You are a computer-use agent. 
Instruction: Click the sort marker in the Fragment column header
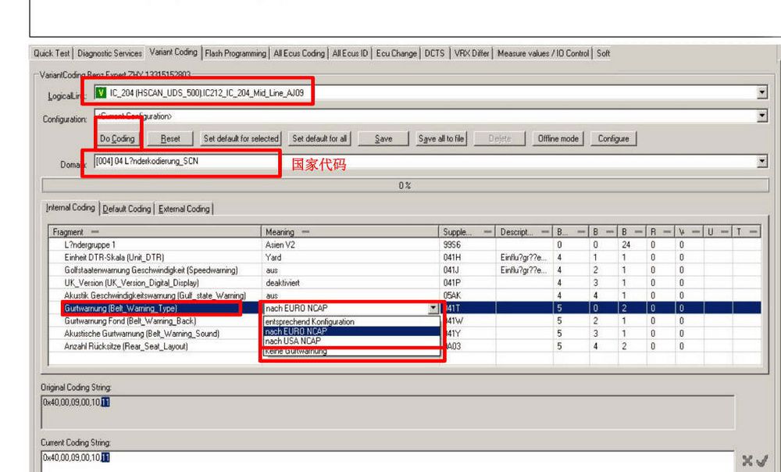pyautogui.click(x=95, y=232)
